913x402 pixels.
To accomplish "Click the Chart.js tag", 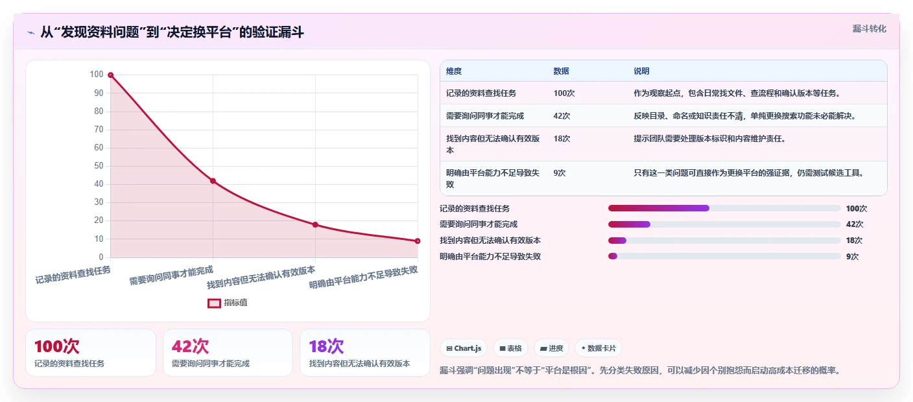I will point(464,348).
